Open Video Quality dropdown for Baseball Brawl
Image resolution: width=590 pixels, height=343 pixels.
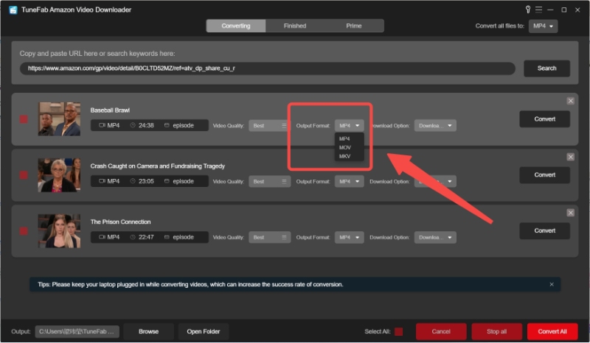(x=269, y=125)
